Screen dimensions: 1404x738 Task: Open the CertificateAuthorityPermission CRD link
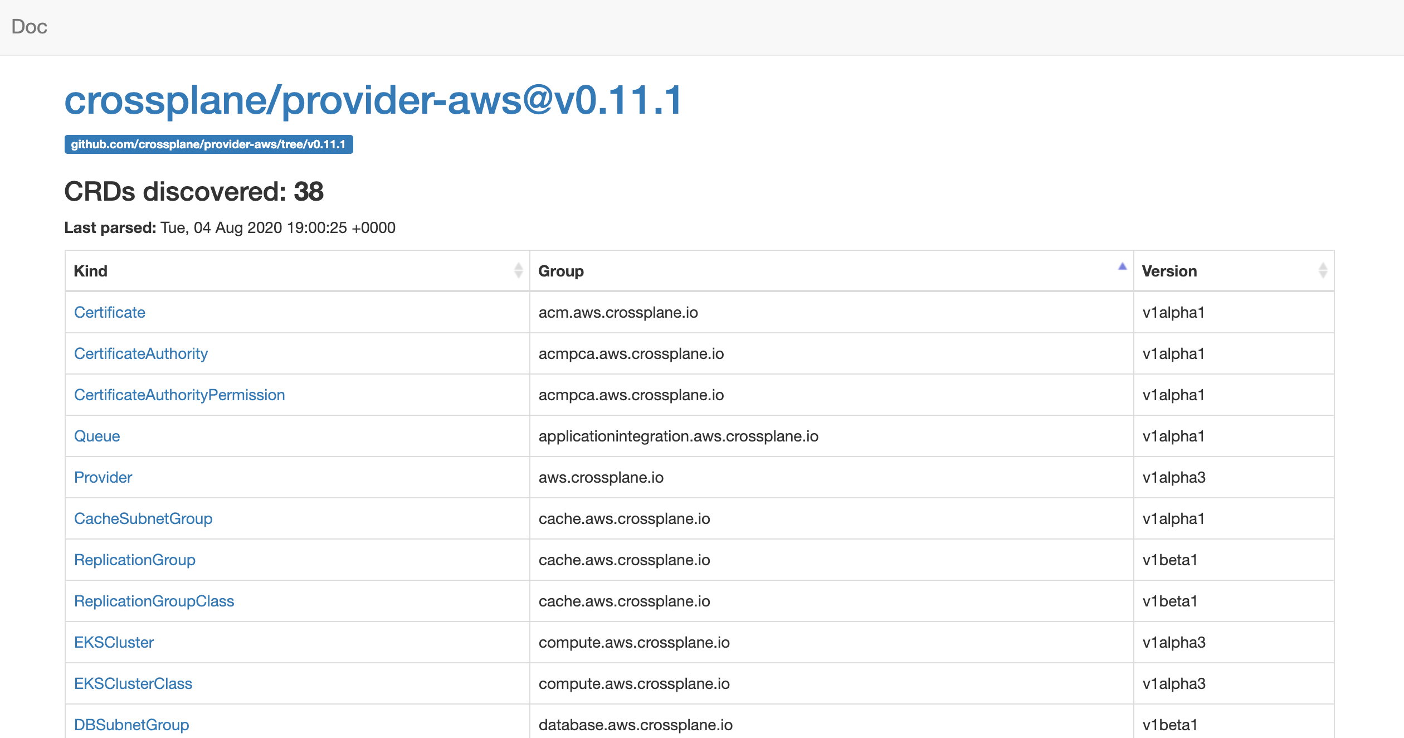[x=179, y=395]
